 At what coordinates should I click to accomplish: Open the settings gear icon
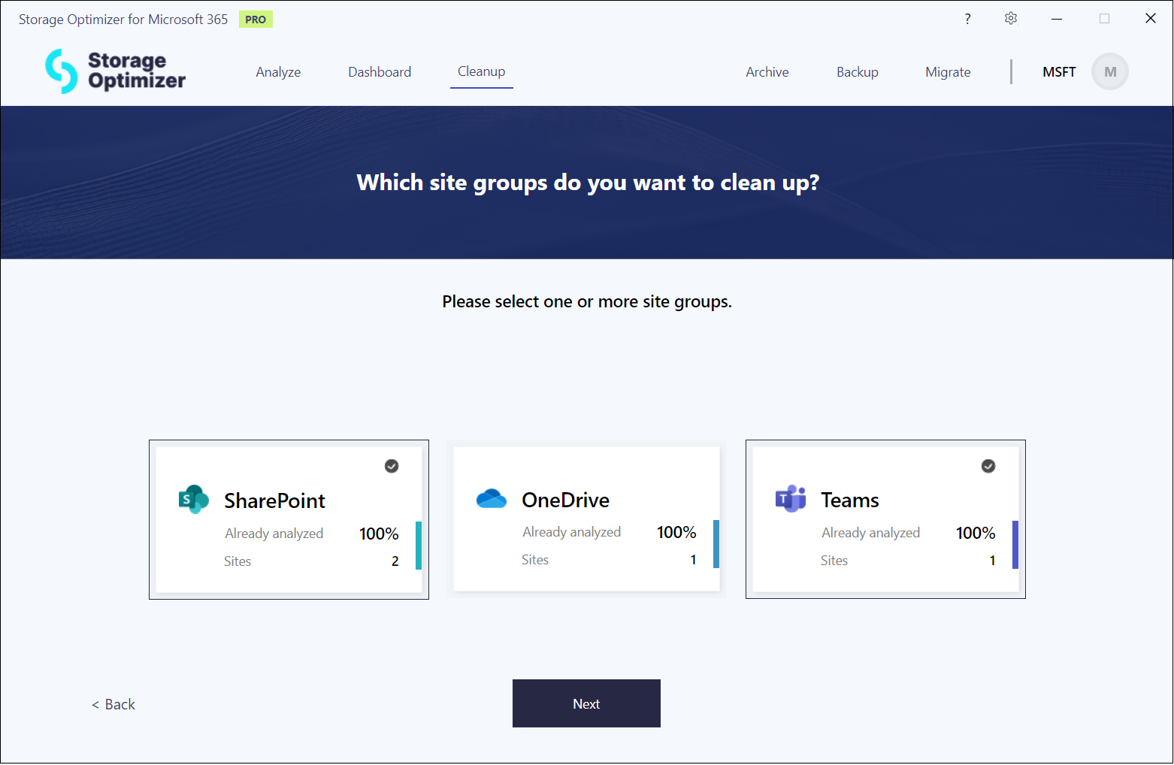[1011, 18]
